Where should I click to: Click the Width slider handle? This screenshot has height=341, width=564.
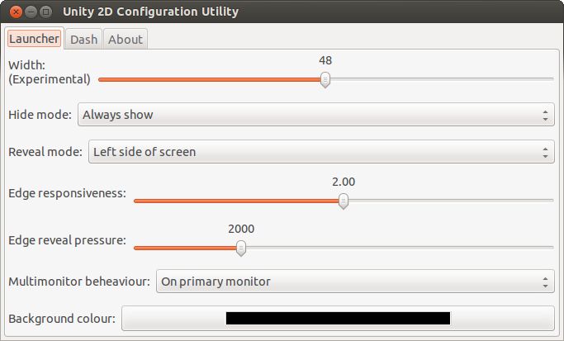pos(325,79)
